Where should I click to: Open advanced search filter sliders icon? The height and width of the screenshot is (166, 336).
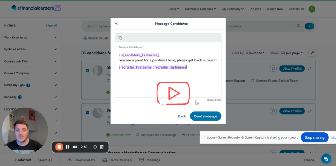(299, 26)
